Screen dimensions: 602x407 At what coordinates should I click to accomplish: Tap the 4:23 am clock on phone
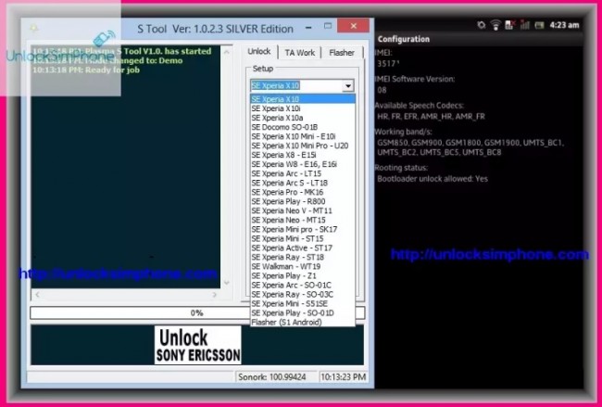pos(564,25)
